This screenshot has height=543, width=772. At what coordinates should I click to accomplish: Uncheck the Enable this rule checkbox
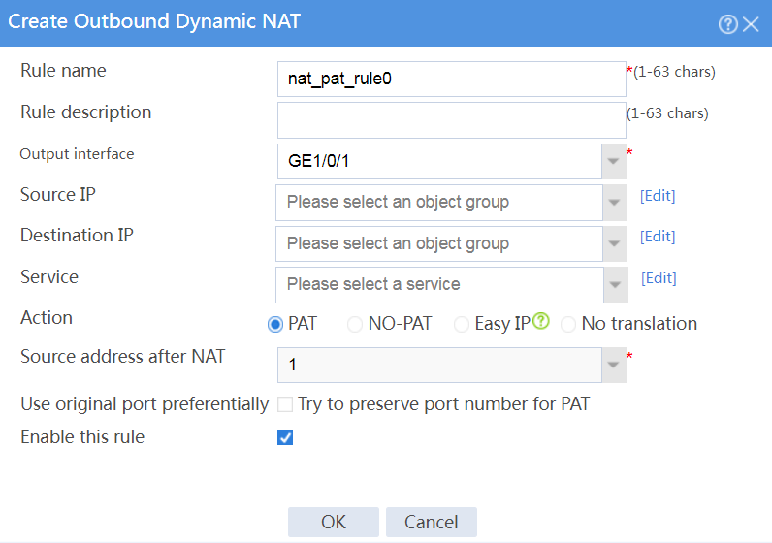tap(285, 437)
